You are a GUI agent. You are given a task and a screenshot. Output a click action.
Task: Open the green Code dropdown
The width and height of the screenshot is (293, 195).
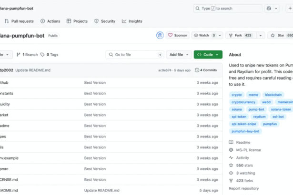pyautogui.click(x=208, y=55)
